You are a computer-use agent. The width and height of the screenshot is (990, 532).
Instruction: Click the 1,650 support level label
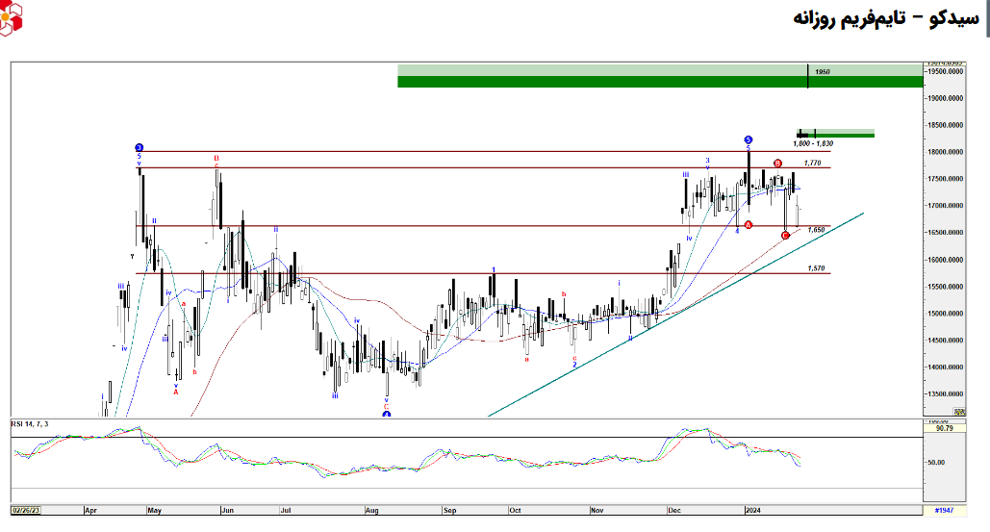click(817, 230)
